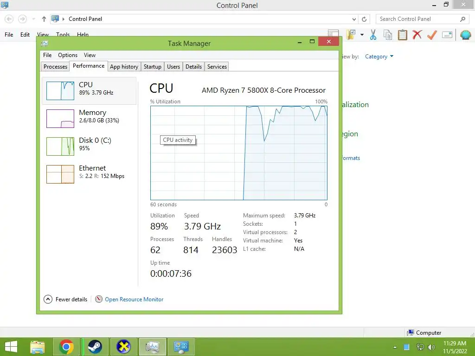Open Task Manager File menu
475x356 pixels.
click(47, 55)
